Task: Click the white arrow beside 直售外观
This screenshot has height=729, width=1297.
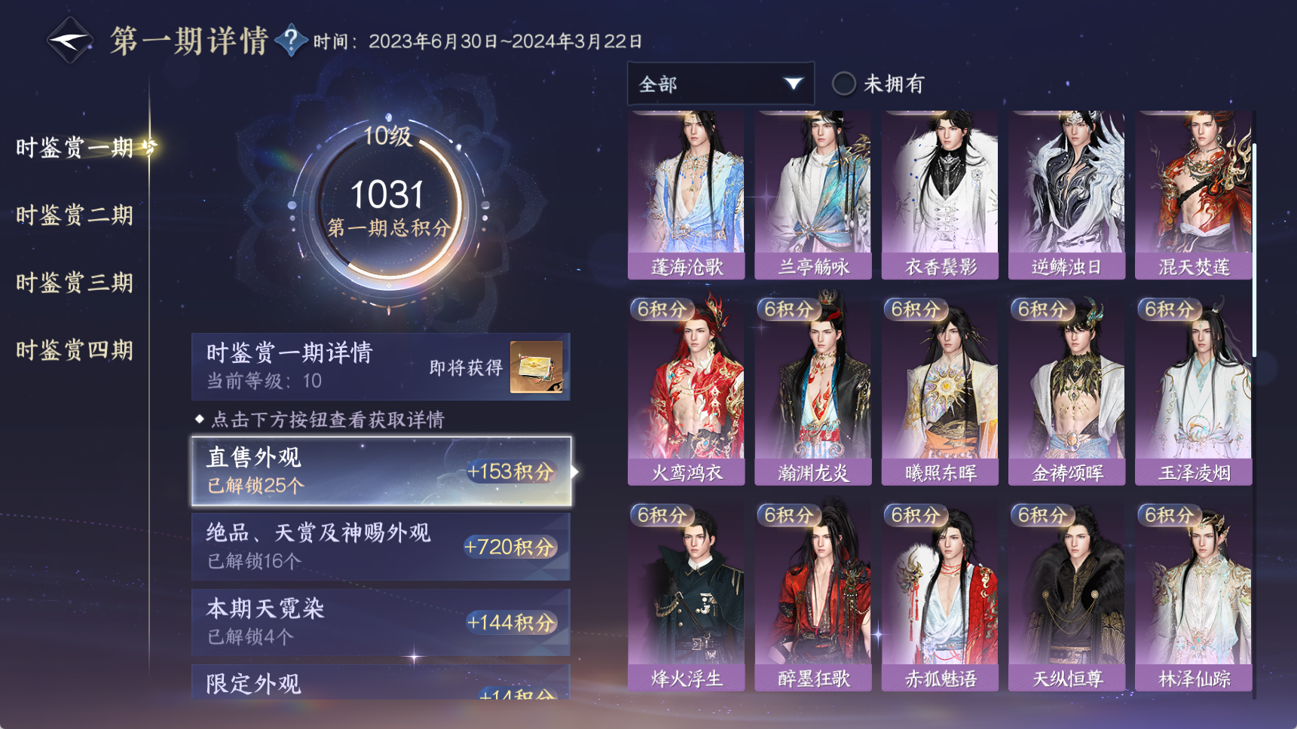Action: pyautogui.click(x=575, y=471)
